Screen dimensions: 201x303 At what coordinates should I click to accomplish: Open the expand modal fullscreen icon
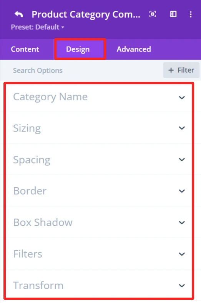click(x=153, y=14)
